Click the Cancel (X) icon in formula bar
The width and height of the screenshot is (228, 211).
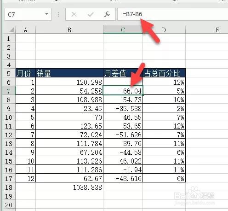pos(74,15)
